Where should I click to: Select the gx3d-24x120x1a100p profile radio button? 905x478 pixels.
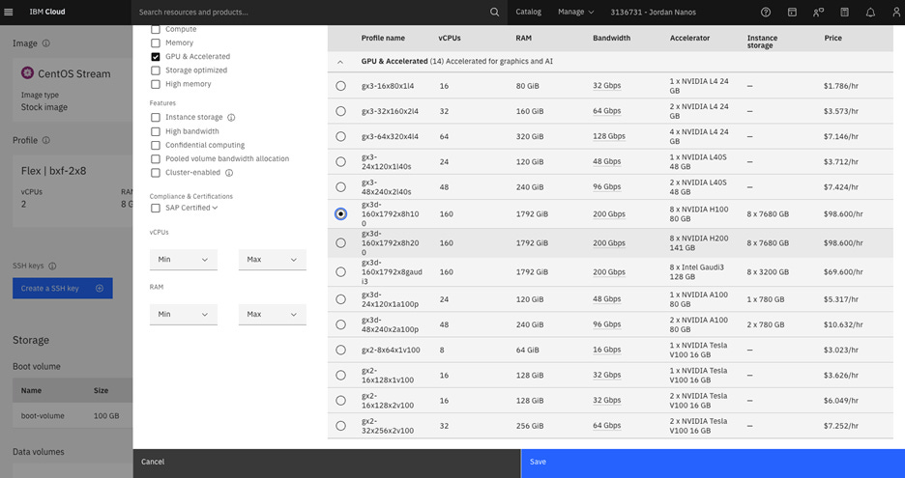[340, 299]
